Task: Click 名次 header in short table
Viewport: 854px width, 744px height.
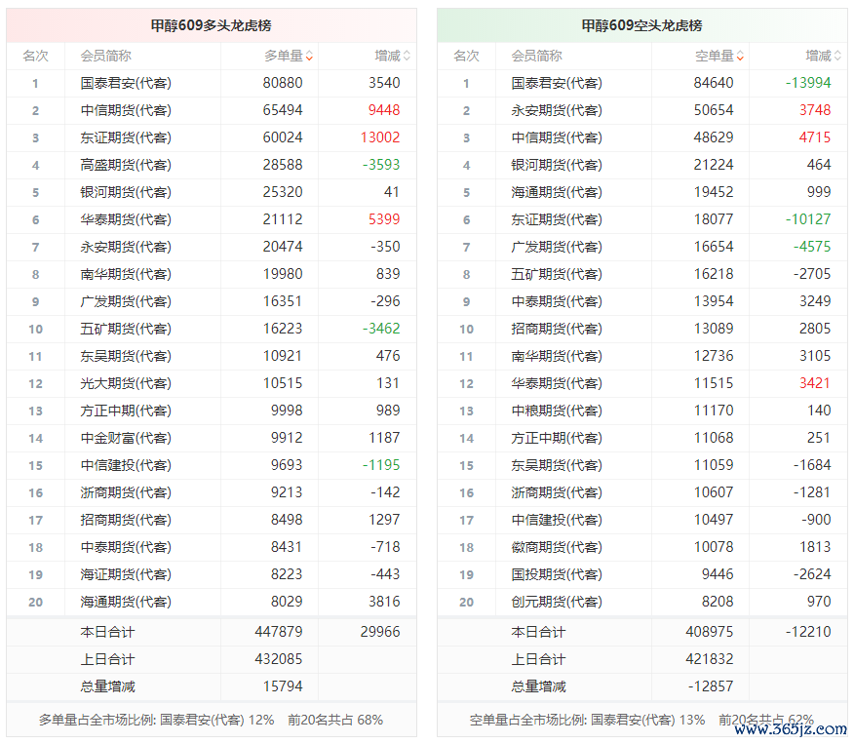Action: (466, 56)
